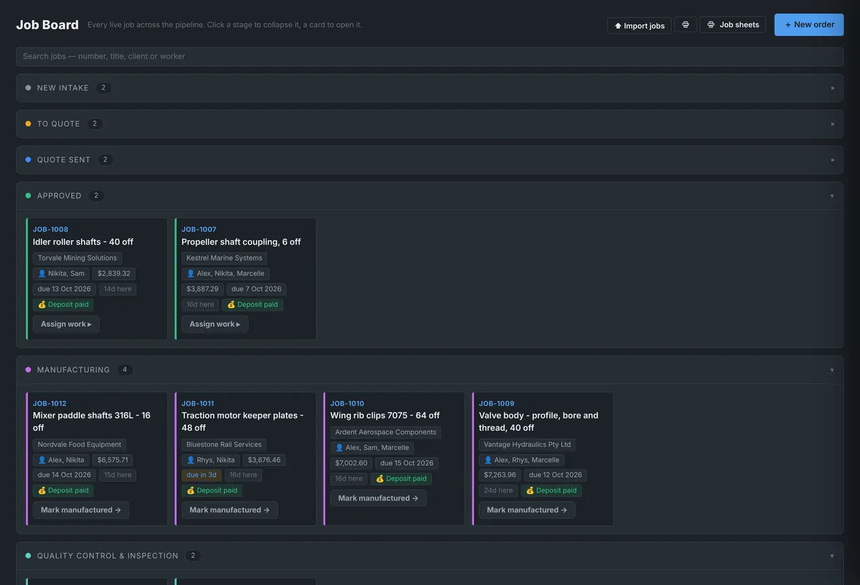Click the Ardent Aerospace Components client tag
This screenshot has height=585, width=860.
386,433
